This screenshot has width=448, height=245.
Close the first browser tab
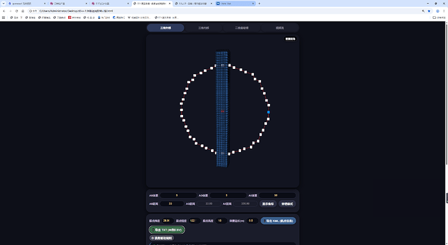point(45,3)
